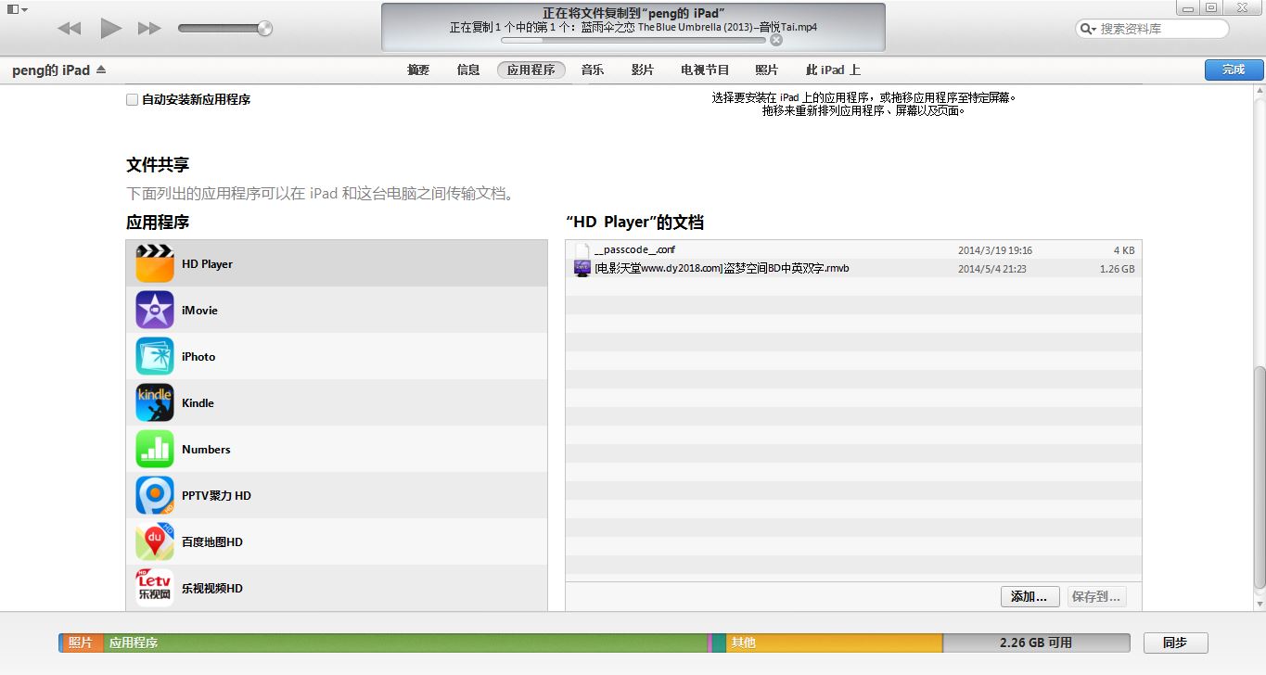Select the iPhoto row label
This screenshot has height=675, width=1266.
(198, 356)
